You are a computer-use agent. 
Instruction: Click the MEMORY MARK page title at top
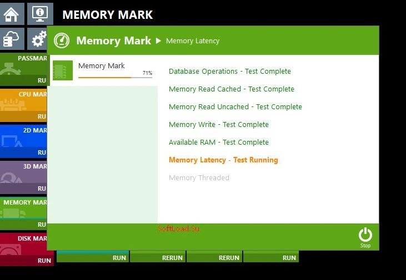coord(107,15)
